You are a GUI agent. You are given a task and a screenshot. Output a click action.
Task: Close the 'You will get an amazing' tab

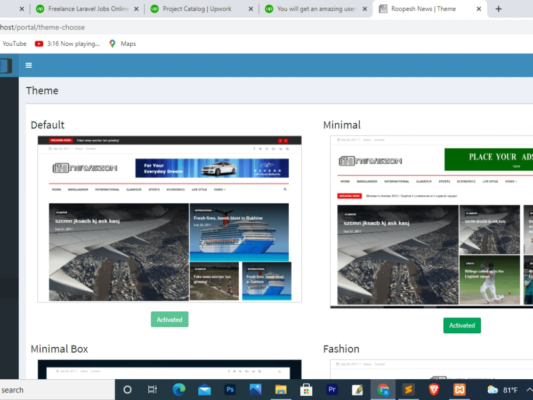(365, 9)
